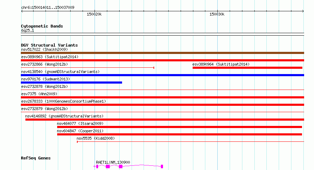314x170 pixels.
Task: Click the RAET1L gene model glyph
Action: pos(128,166)
